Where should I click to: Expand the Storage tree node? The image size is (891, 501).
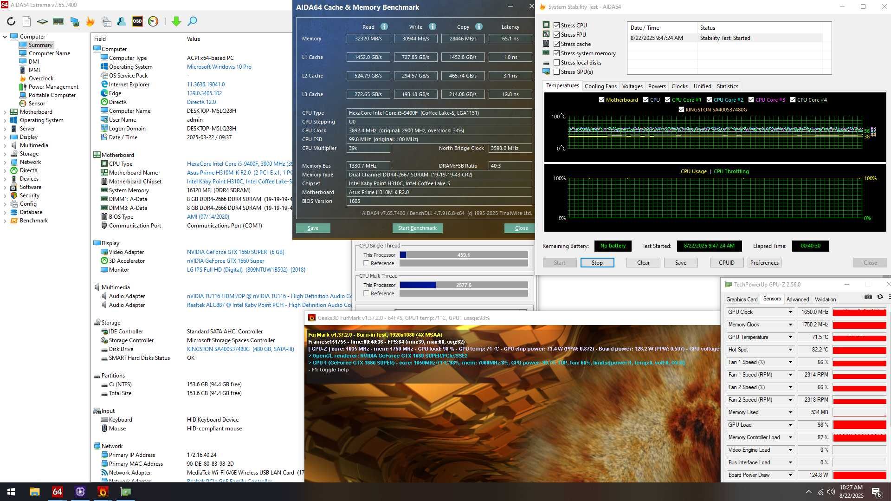pos(5,154)
